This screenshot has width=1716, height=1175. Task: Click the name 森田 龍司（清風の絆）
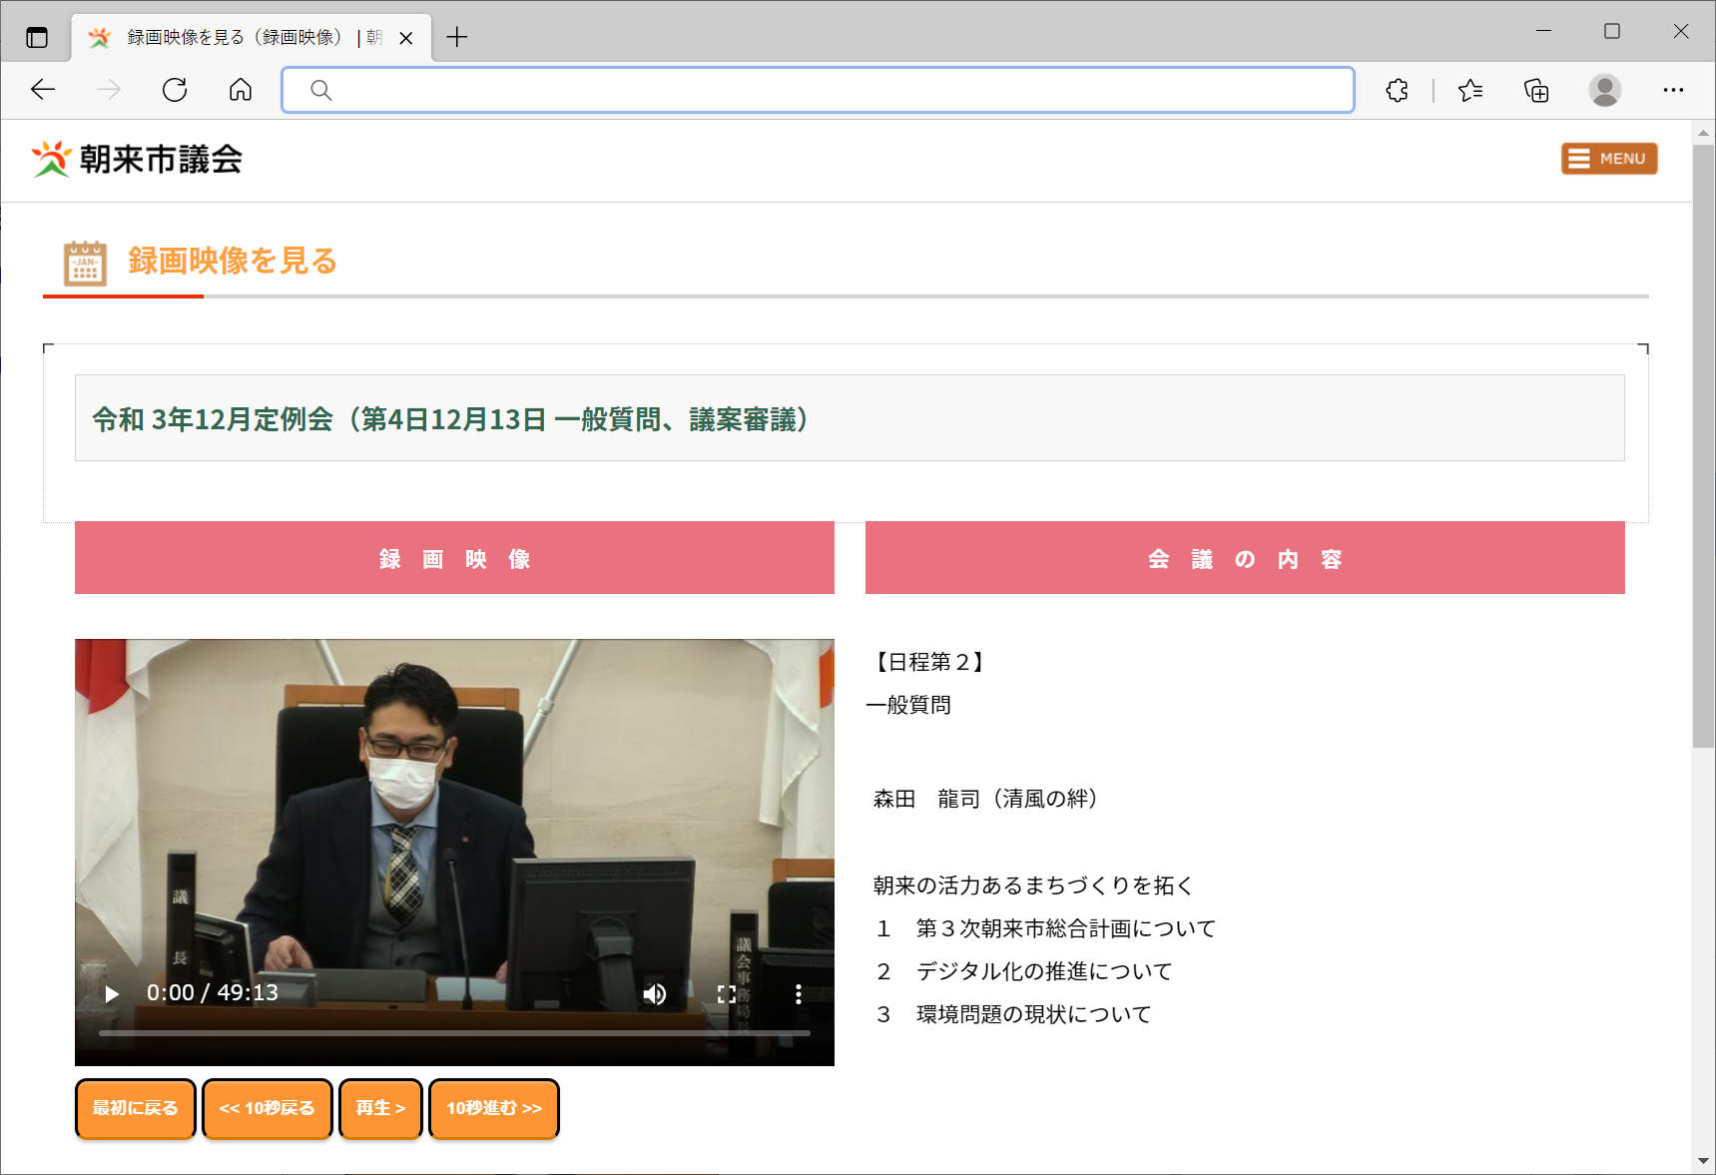point(985,799)
